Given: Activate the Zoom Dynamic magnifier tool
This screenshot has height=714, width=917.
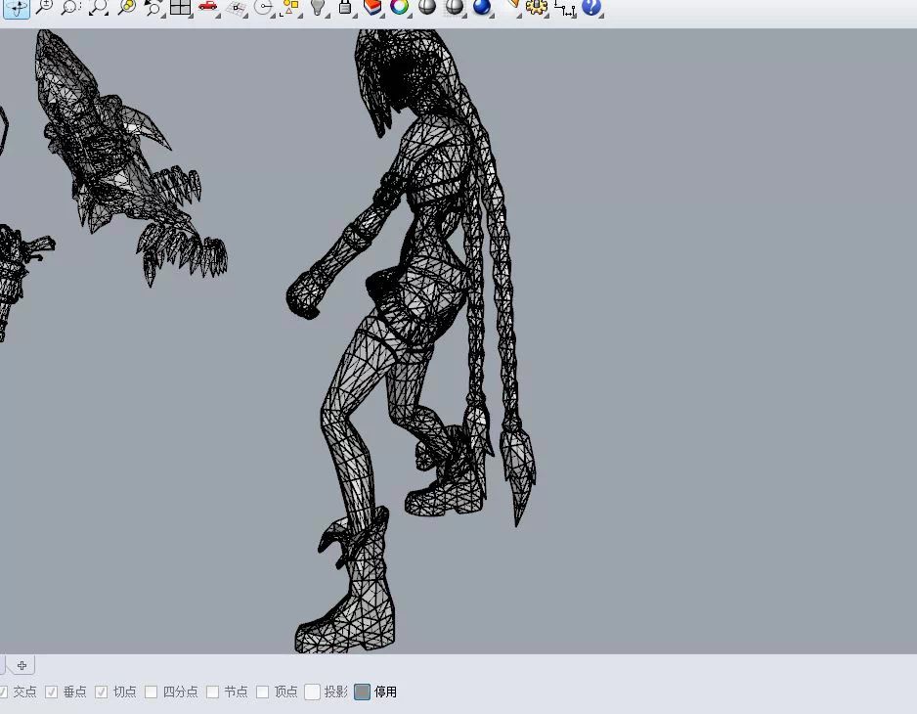Looking at the screenshot, I should (x=44, y=7).
